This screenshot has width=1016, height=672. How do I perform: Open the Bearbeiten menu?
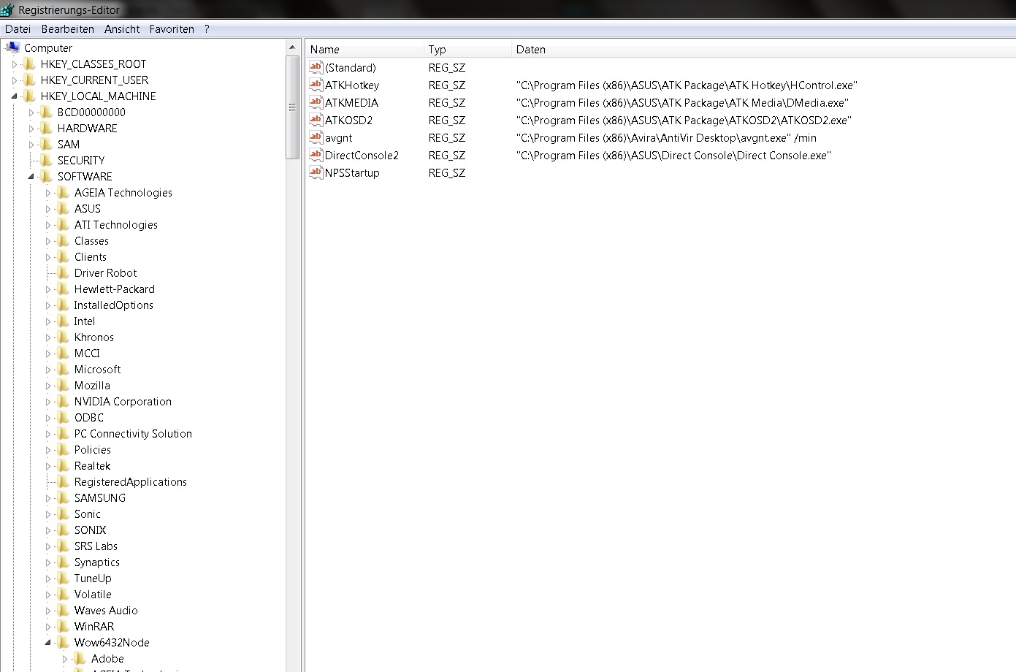click(x=68, y=29)
